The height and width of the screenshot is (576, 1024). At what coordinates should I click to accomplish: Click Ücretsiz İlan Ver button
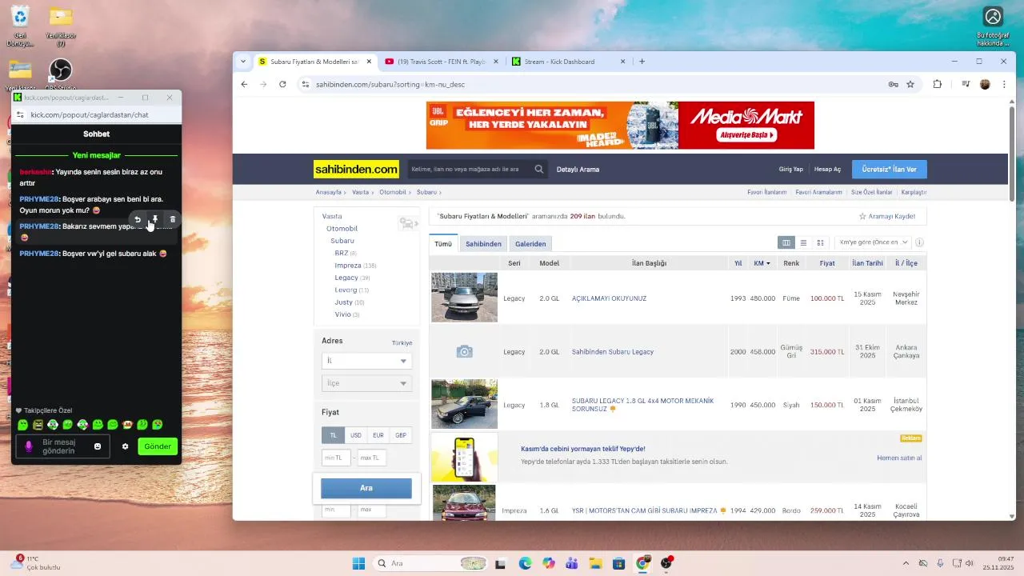890,169
